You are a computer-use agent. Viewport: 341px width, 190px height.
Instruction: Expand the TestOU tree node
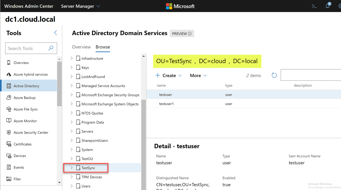(x=72, y=159)
